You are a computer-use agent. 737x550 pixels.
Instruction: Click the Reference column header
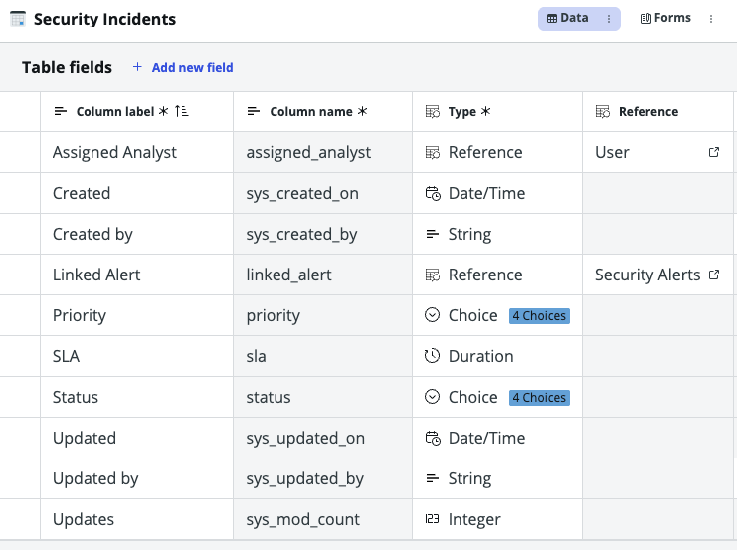pos(658,111)
